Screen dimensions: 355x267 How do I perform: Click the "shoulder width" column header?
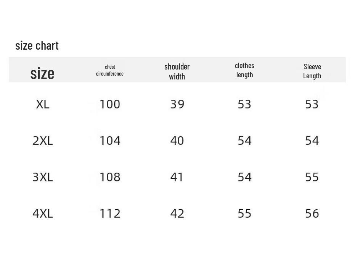pyautogui.click(x=177, y=71)
